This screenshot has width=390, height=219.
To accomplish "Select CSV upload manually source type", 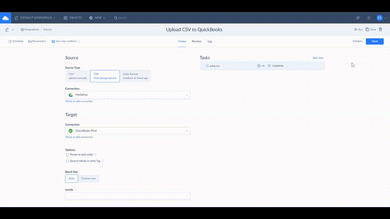I will coord(78,76).
